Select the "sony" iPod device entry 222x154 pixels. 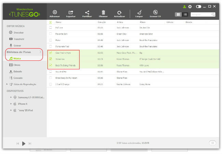pyautogui.click(x=26, y=110)
